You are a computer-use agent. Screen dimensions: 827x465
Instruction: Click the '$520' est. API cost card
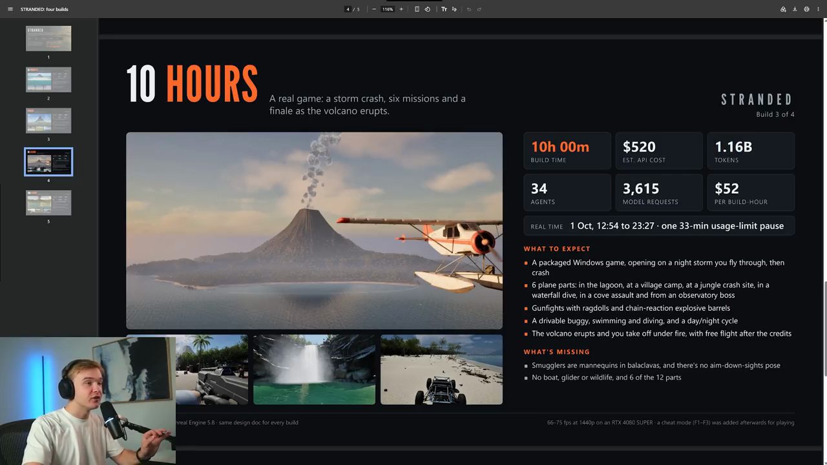click(x=659, y=151)
